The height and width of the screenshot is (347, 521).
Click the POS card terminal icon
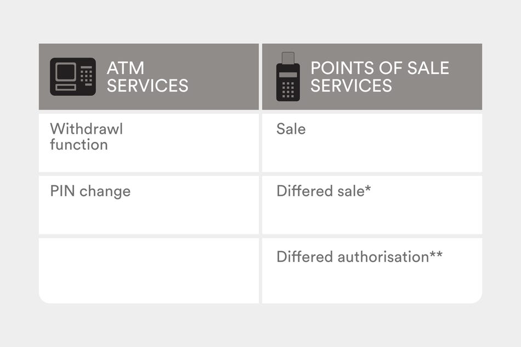(288, 77)
